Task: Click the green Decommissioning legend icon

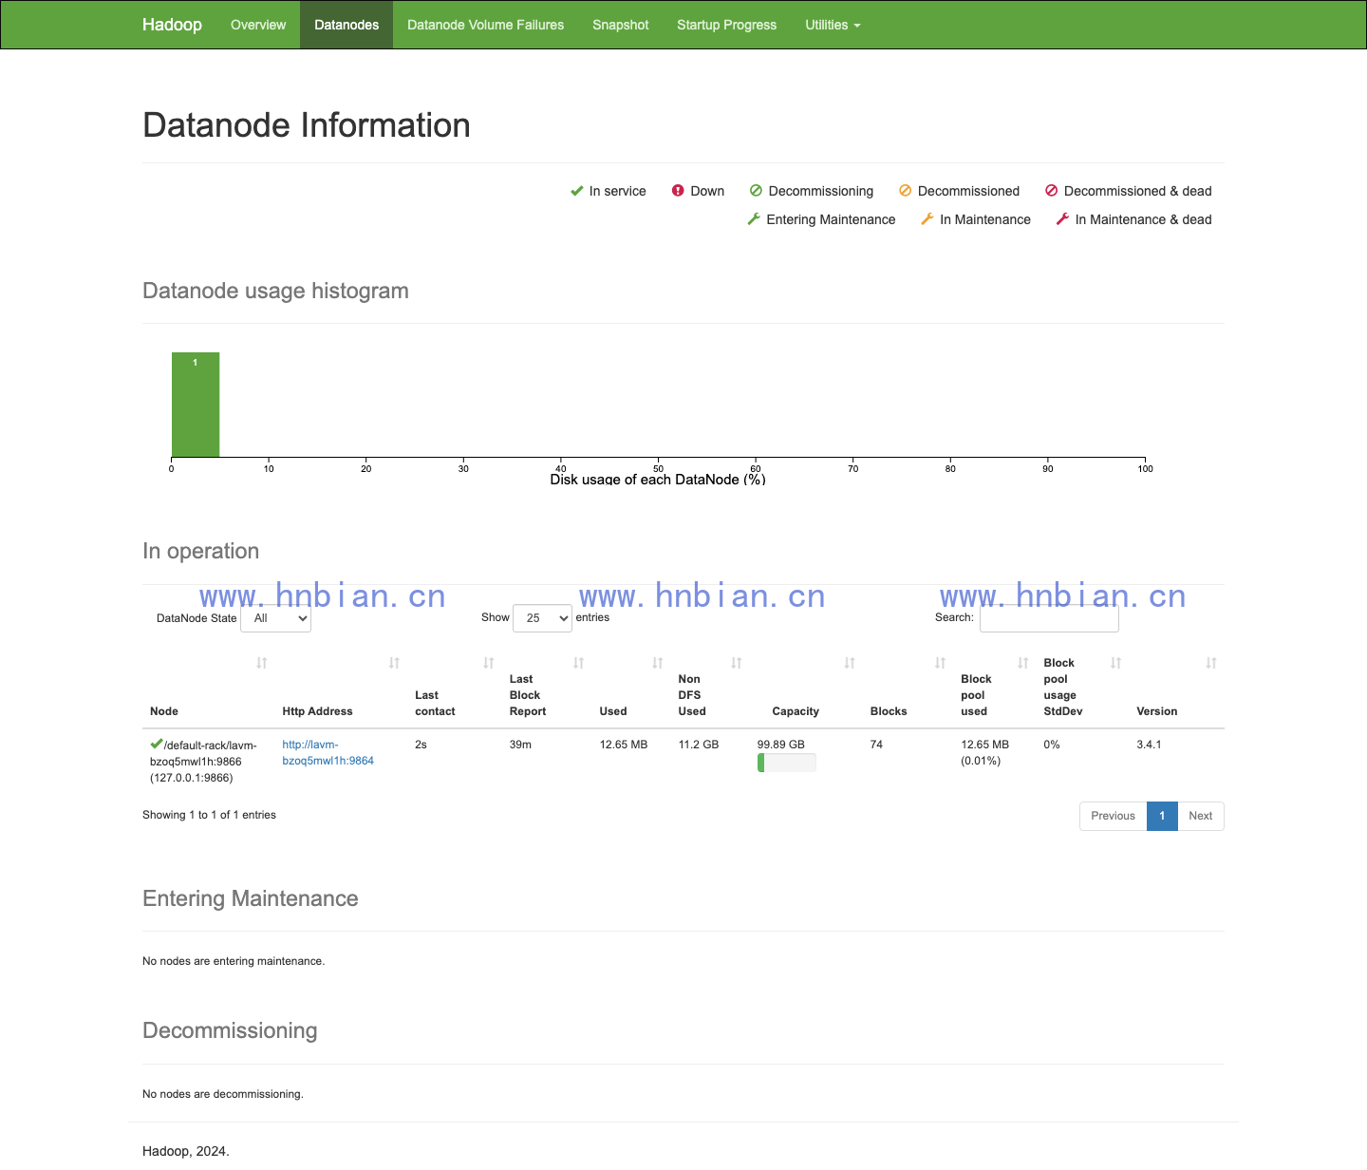Action: point(756,191)
